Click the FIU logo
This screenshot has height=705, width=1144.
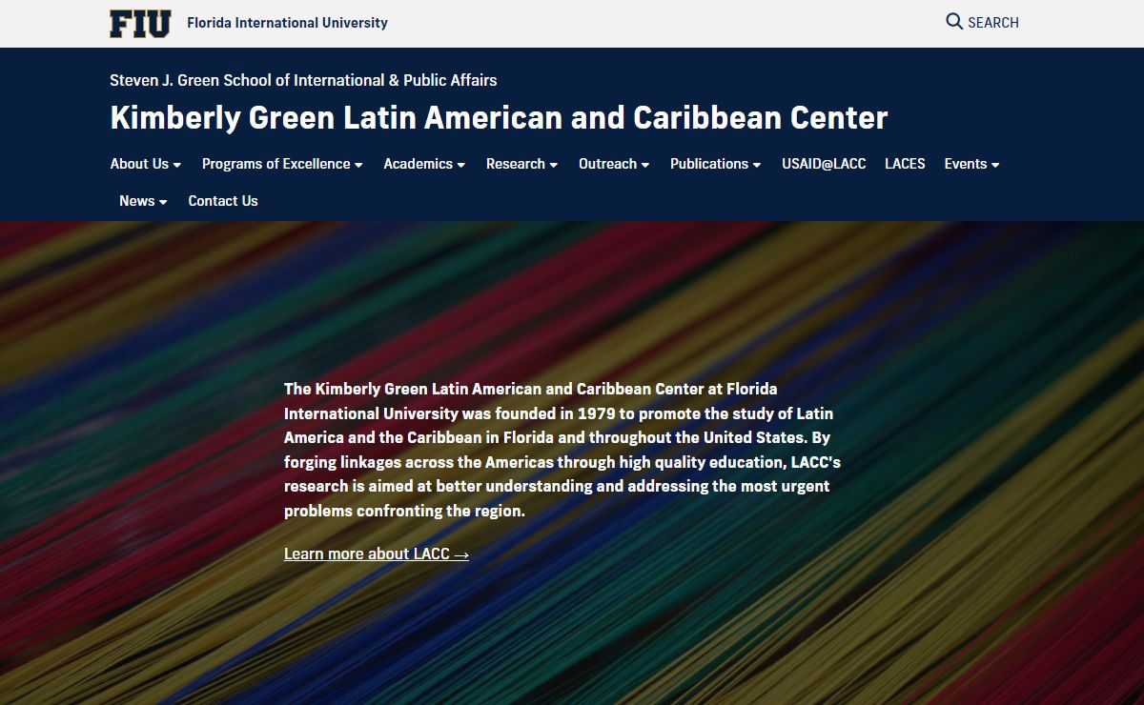point(140,23)
